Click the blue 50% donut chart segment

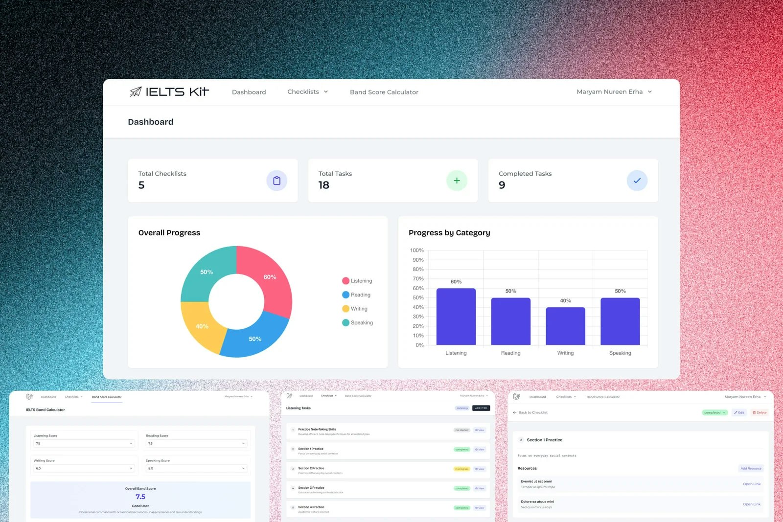pos(255,339)
